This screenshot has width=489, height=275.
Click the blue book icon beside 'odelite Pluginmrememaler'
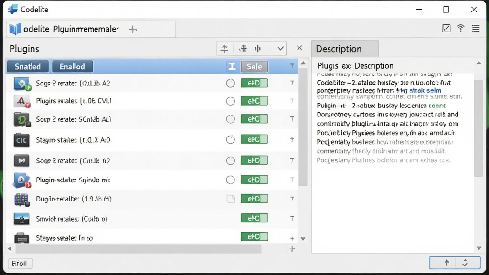pos(15,29)
